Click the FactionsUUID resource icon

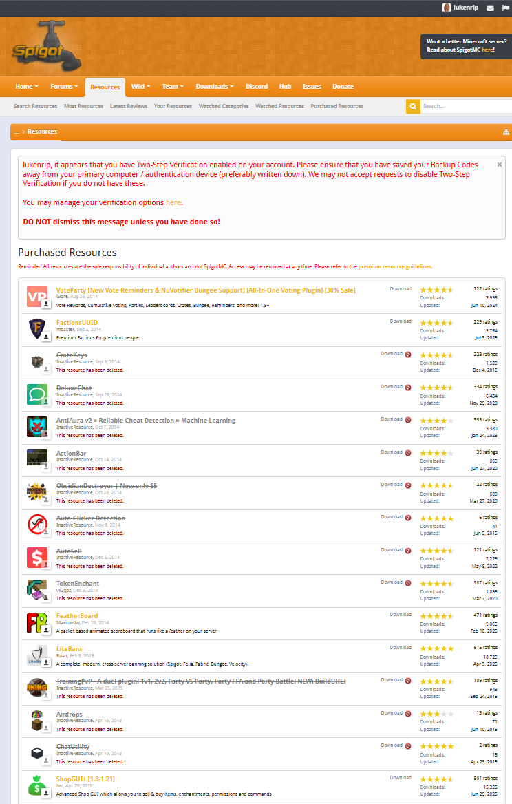click(x=36, y=329)
